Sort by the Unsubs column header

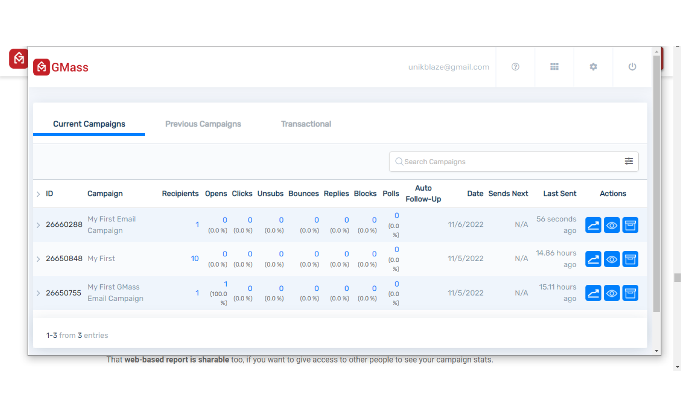[270, 194]
